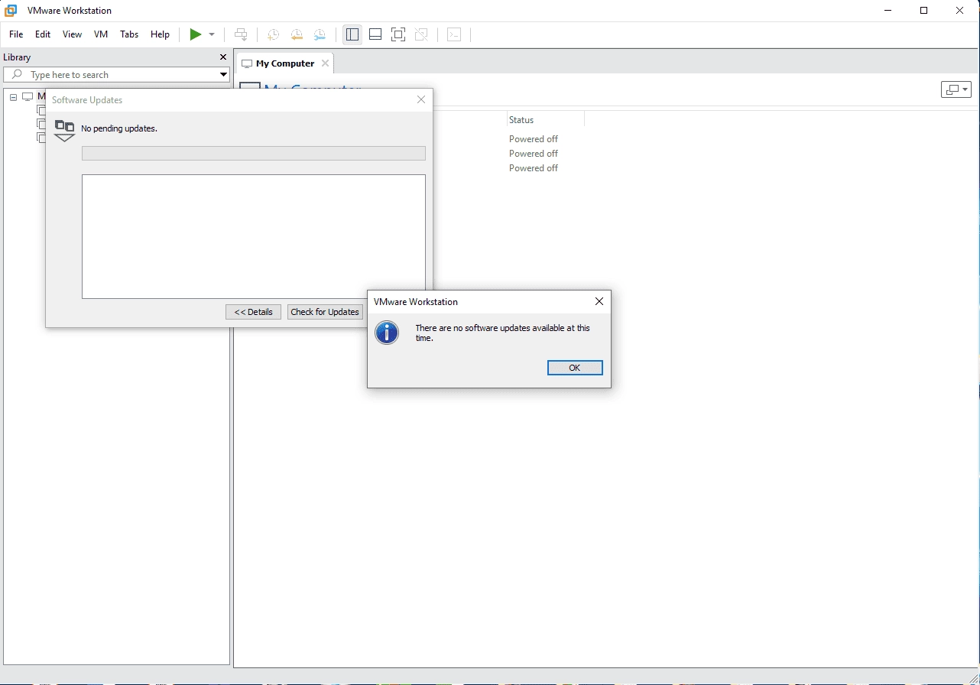Click the update progress bar
The image size is (980, 685).
pyautogui.click(x=254, y=153)
